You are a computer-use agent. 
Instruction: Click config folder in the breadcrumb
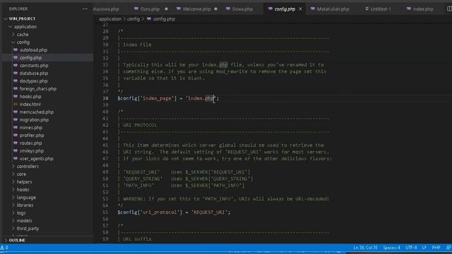(x=133, y=19)
